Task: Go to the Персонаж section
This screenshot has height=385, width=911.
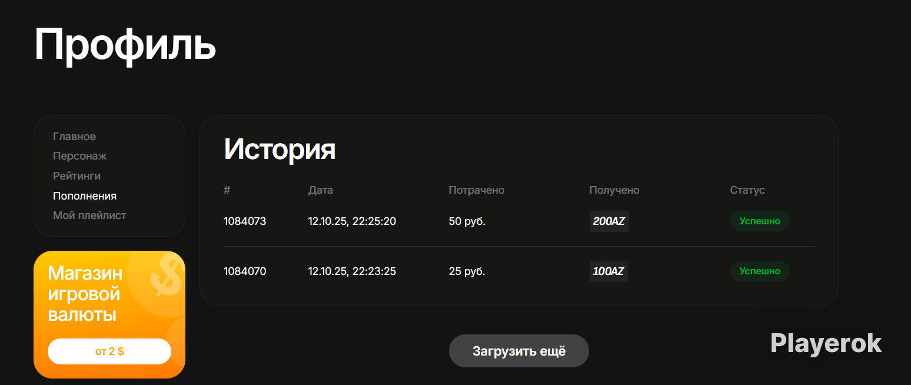Action: click(x=79, y=157)
